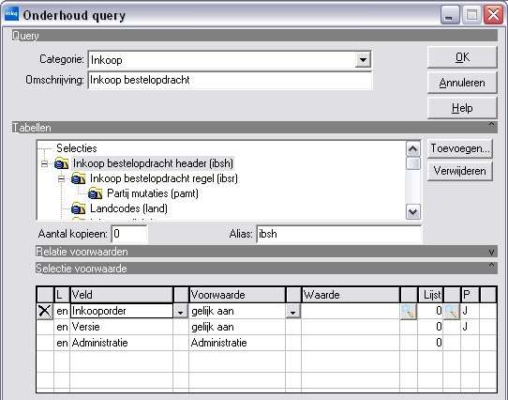508x400 pixels.
Task: Open the Waarde lookup magnifier in Inkooporder row
Action: pyautogui.click(x=409, y=312)
